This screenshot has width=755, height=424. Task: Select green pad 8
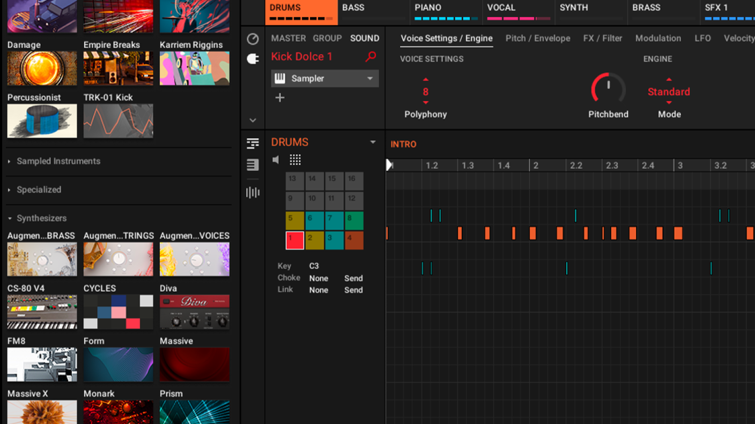click(354, 221)
